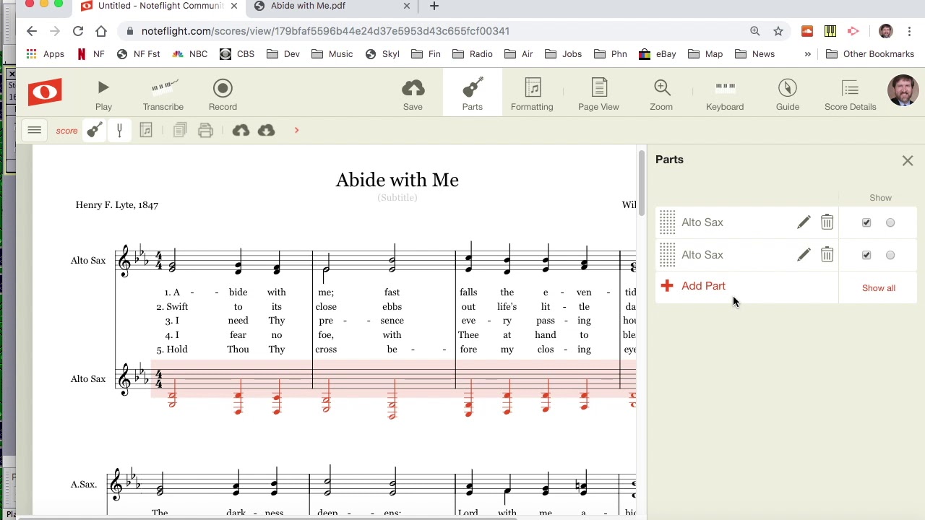The height and width of the screenshot is (520, 925).
Task: Open the Dev bookmarks folder
Action: pos(283,54)
